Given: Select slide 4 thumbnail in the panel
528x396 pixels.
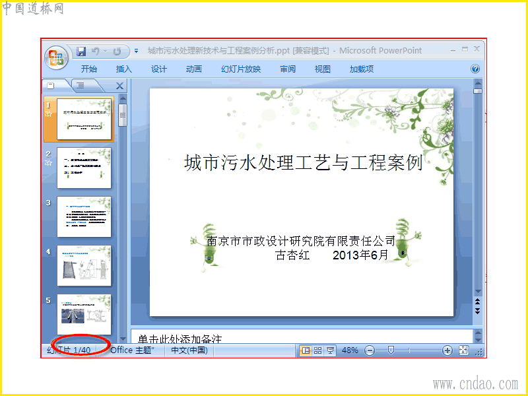Looking at the screenshot, I should click(x=84, y=266).
